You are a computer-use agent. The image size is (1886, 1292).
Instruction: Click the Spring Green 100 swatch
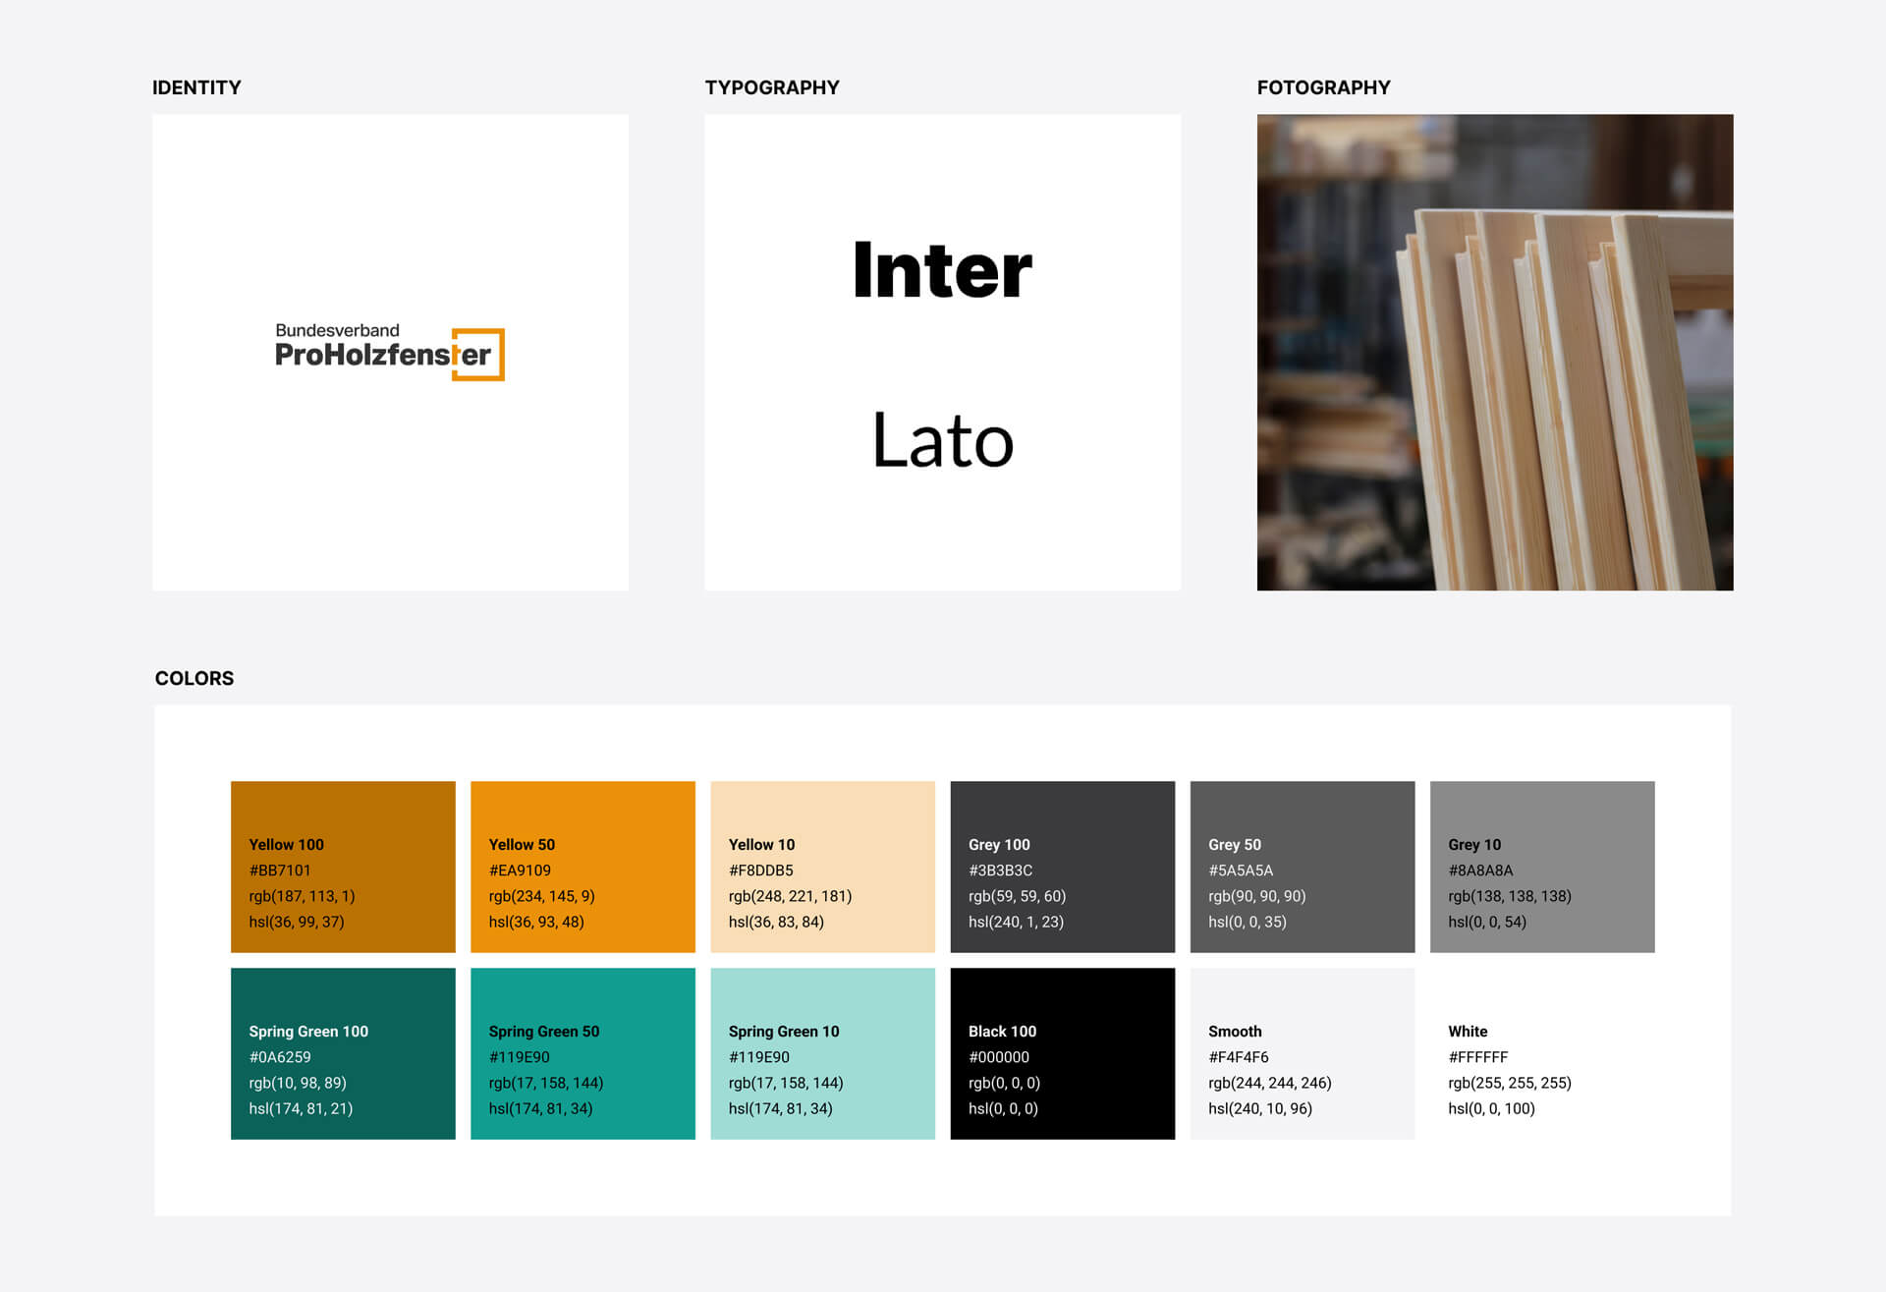(343, 1052)
